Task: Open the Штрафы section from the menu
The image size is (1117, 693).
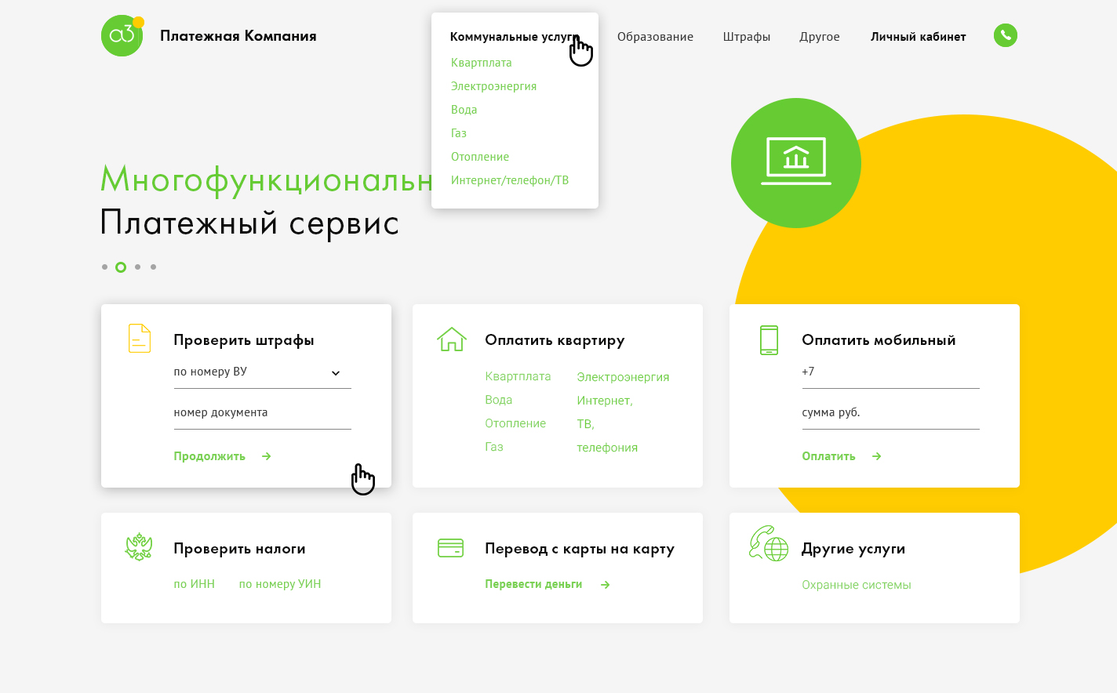Action: pos(746,36)
